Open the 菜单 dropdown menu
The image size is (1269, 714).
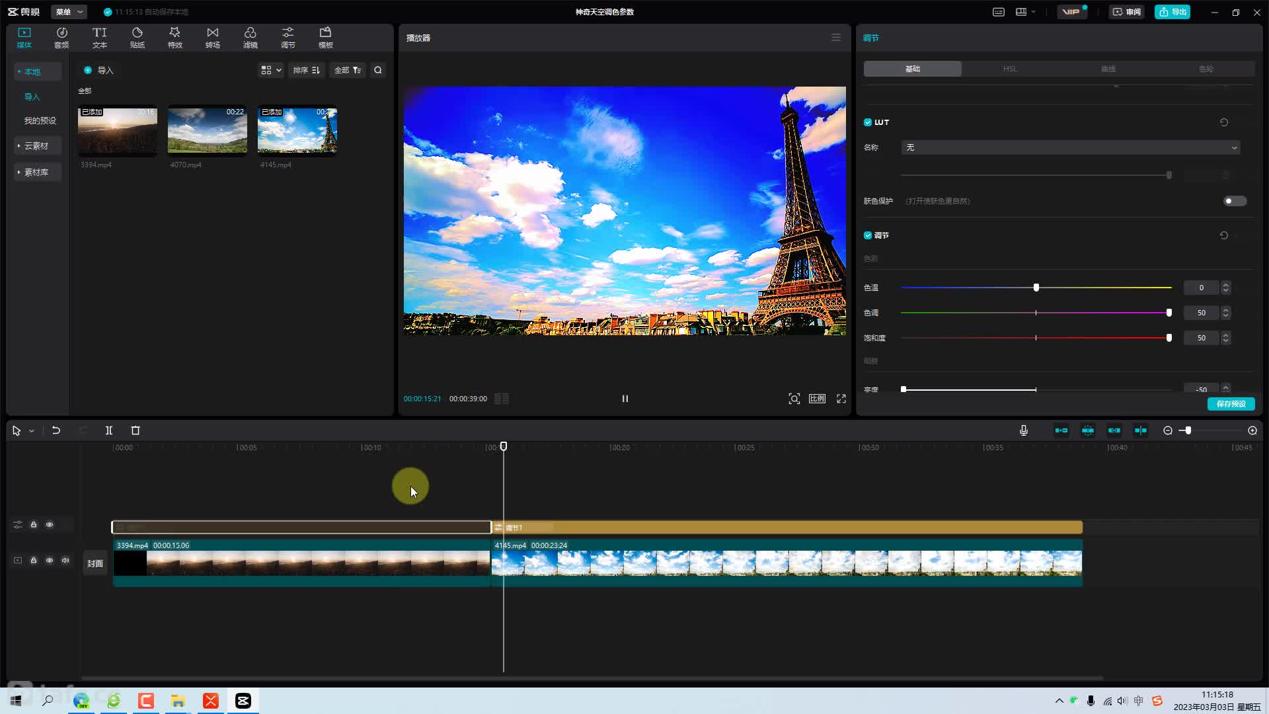click(x=69, y=12)
